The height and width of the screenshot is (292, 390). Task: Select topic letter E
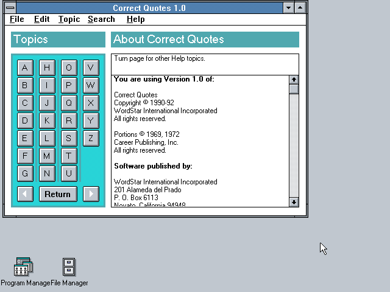point(25,138)
